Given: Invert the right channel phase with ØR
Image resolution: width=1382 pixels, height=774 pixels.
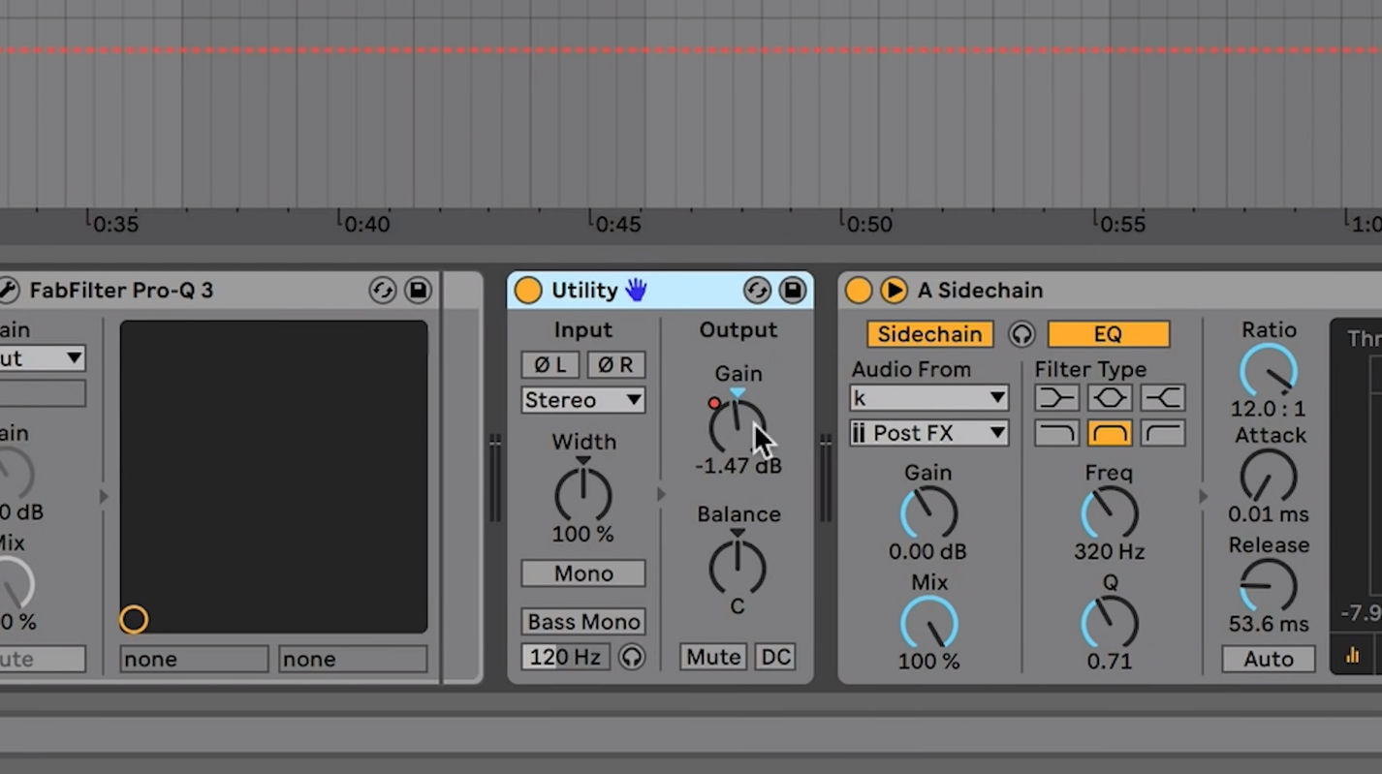Looking at the screenshot, I should tap(616, 365).
